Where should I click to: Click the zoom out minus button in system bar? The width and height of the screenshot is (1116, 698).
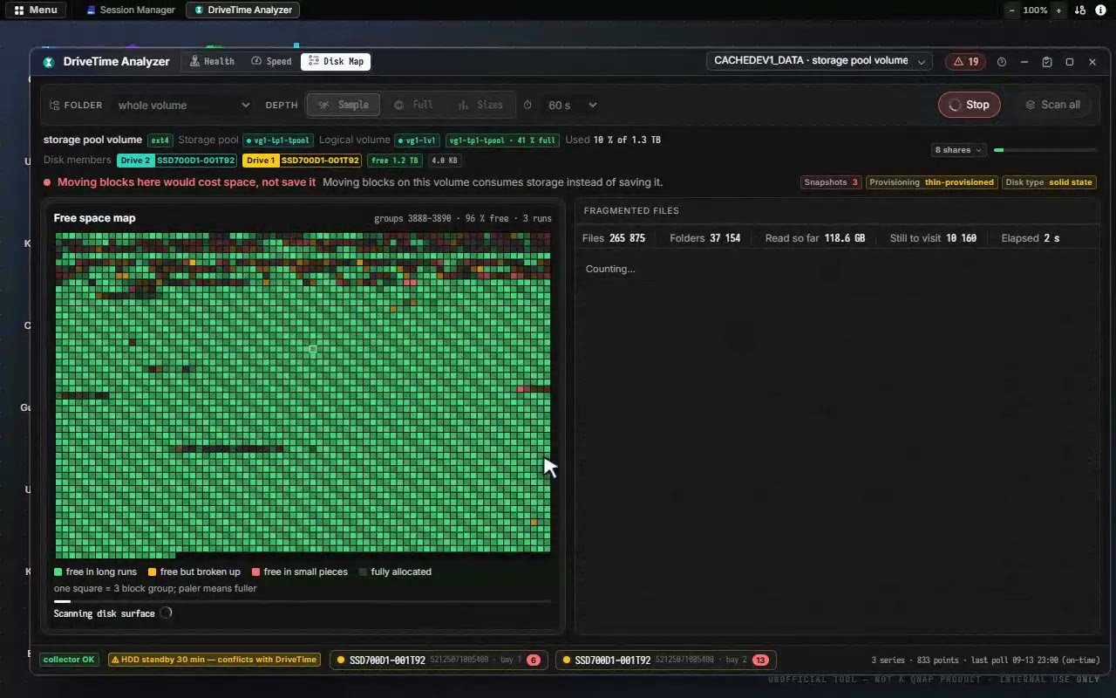pyautogui.click(x=1011, y=10)
